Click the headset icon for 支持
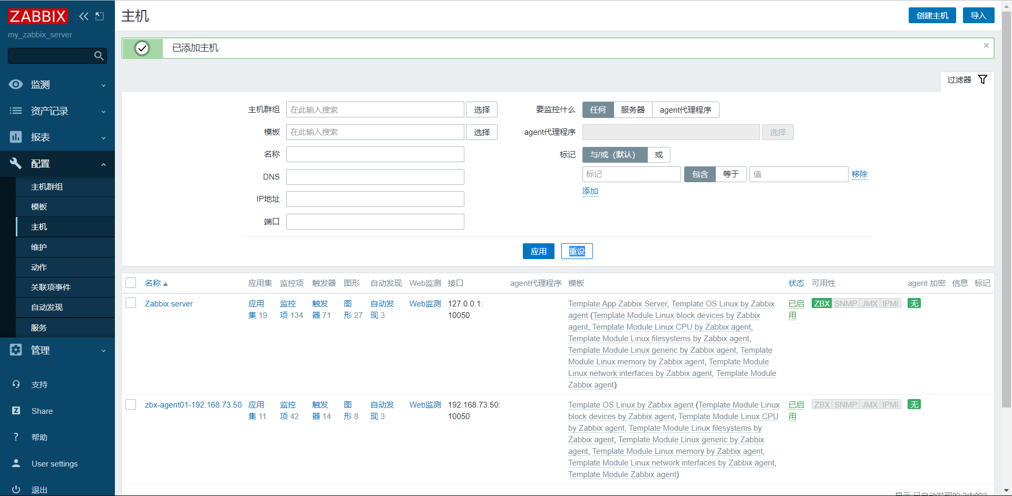1012x496 pixels. [x=16, y=384]
